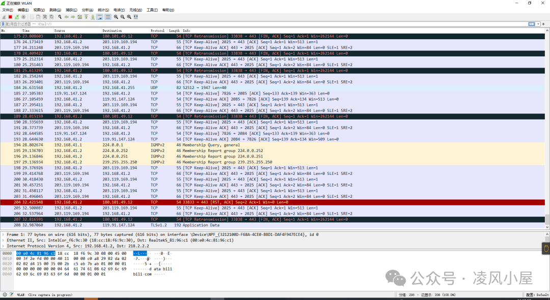Expand the Frame 1 details node
The image size is (550, 300).
[x=4, y=234]
